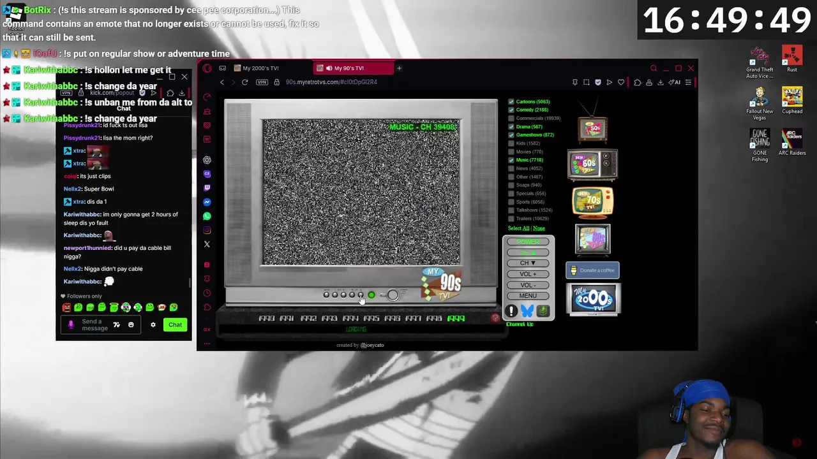Toggle the Music category checkbox
The width and height of the screenshot is (817, 459).
(511, 160)
